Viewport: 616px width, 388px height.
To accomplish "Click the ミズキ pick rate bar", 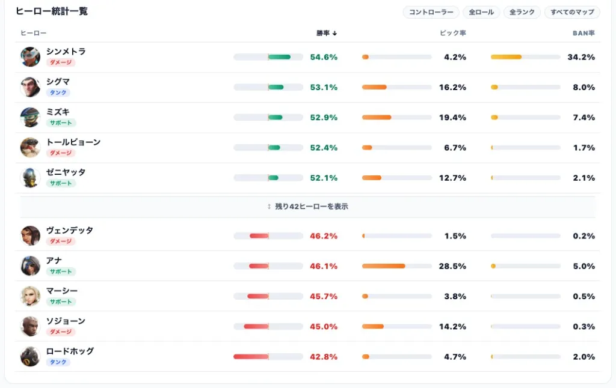I will (x=397, y=117).
